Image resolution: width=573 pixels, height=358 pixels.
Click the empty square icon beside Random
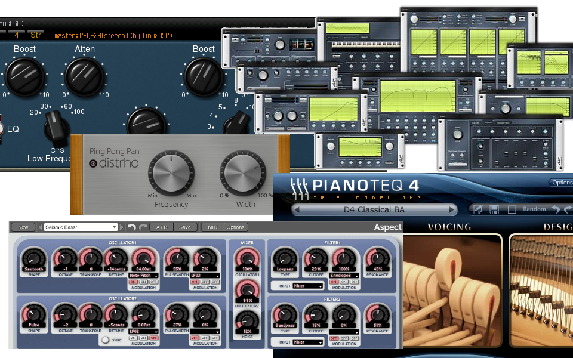point(512,209)
